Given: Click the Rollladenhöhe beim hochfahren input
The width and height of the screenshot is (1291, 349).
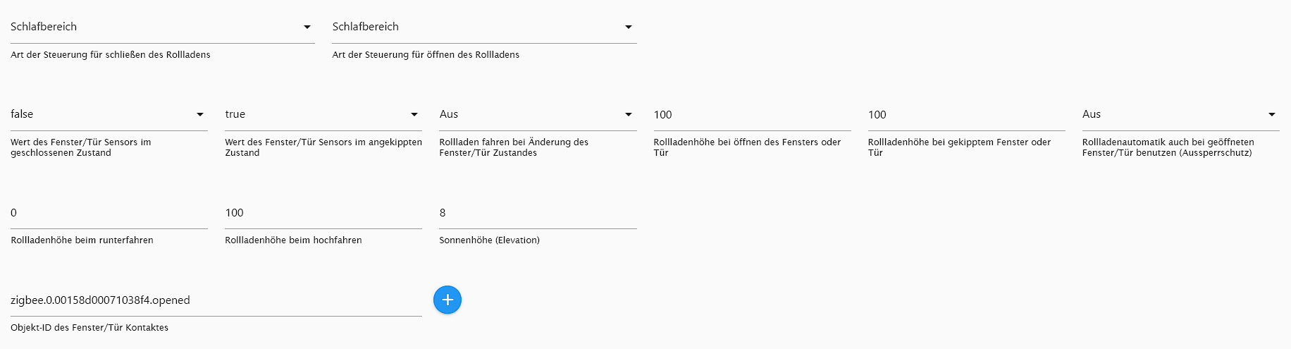Looking at the screenshot, I should click(x=323, y=213).
